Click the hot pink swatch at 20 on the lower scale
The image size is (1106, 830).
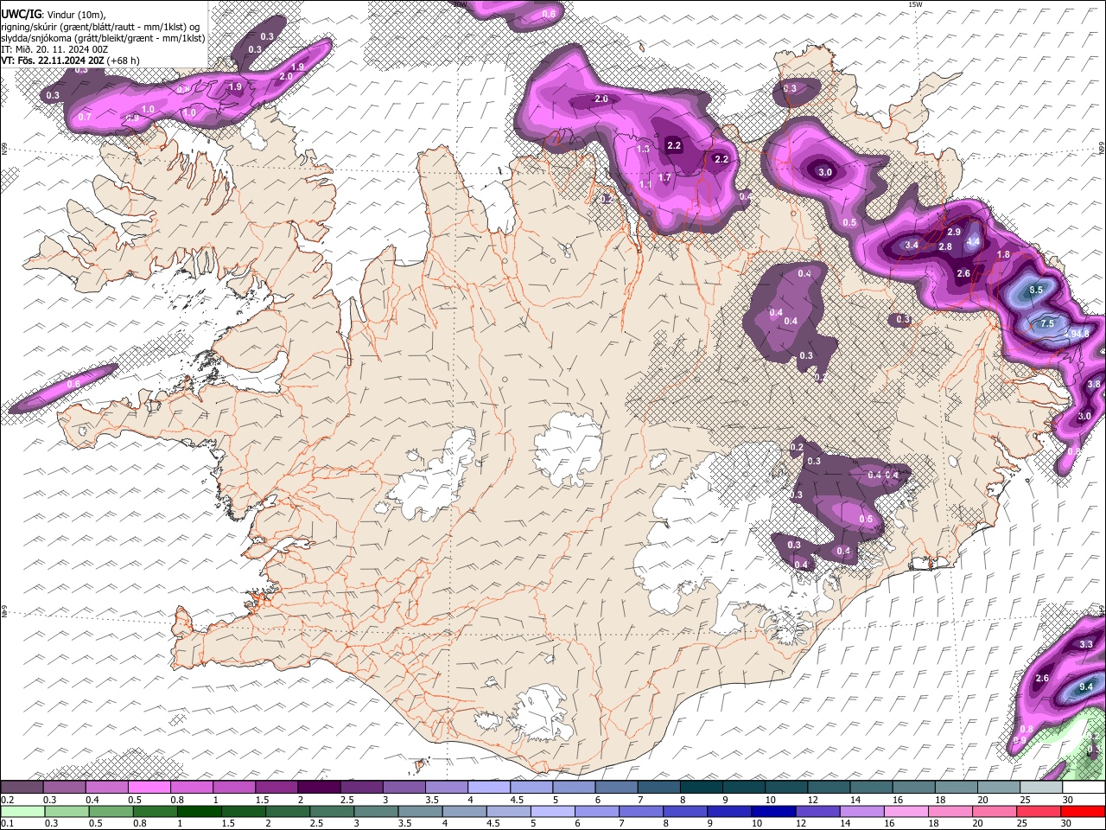[x=995, y=811]
